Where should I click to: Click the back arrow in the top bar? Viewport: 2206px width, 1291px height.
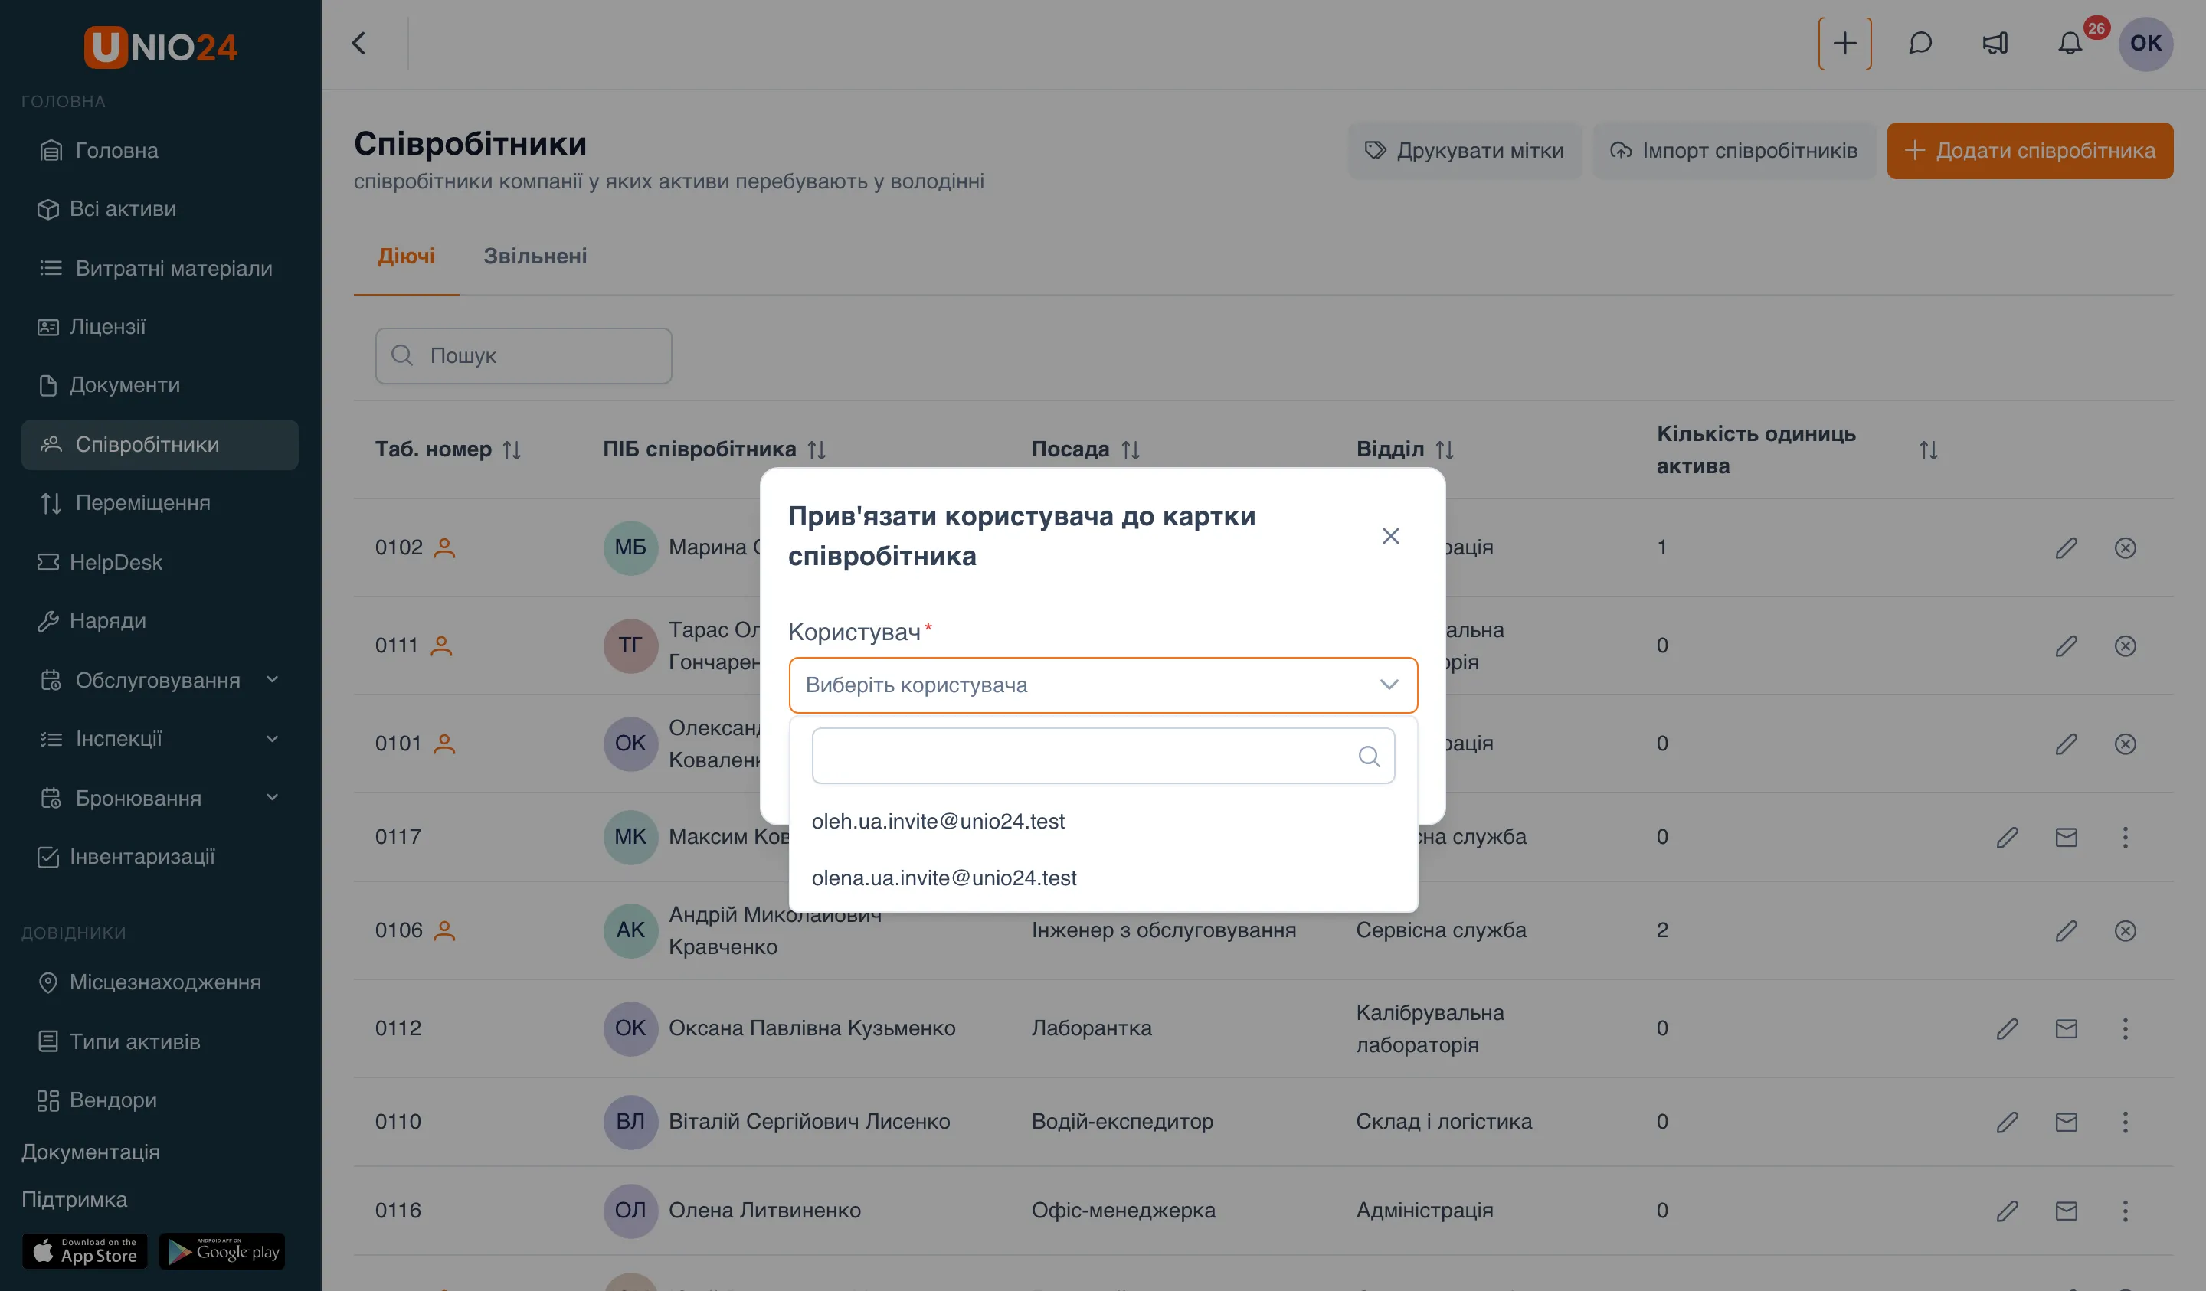(359, 44)
